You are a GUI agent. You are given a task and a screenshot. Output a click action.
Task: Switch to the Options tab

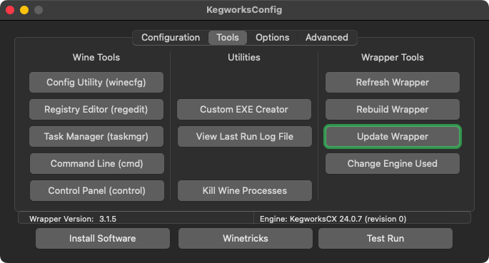click(272, 37)
